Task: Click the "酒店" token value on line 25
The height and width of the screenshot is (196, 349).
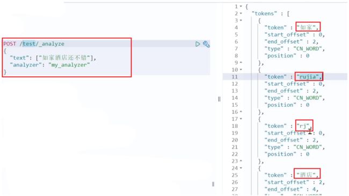Action: point(306,175)
